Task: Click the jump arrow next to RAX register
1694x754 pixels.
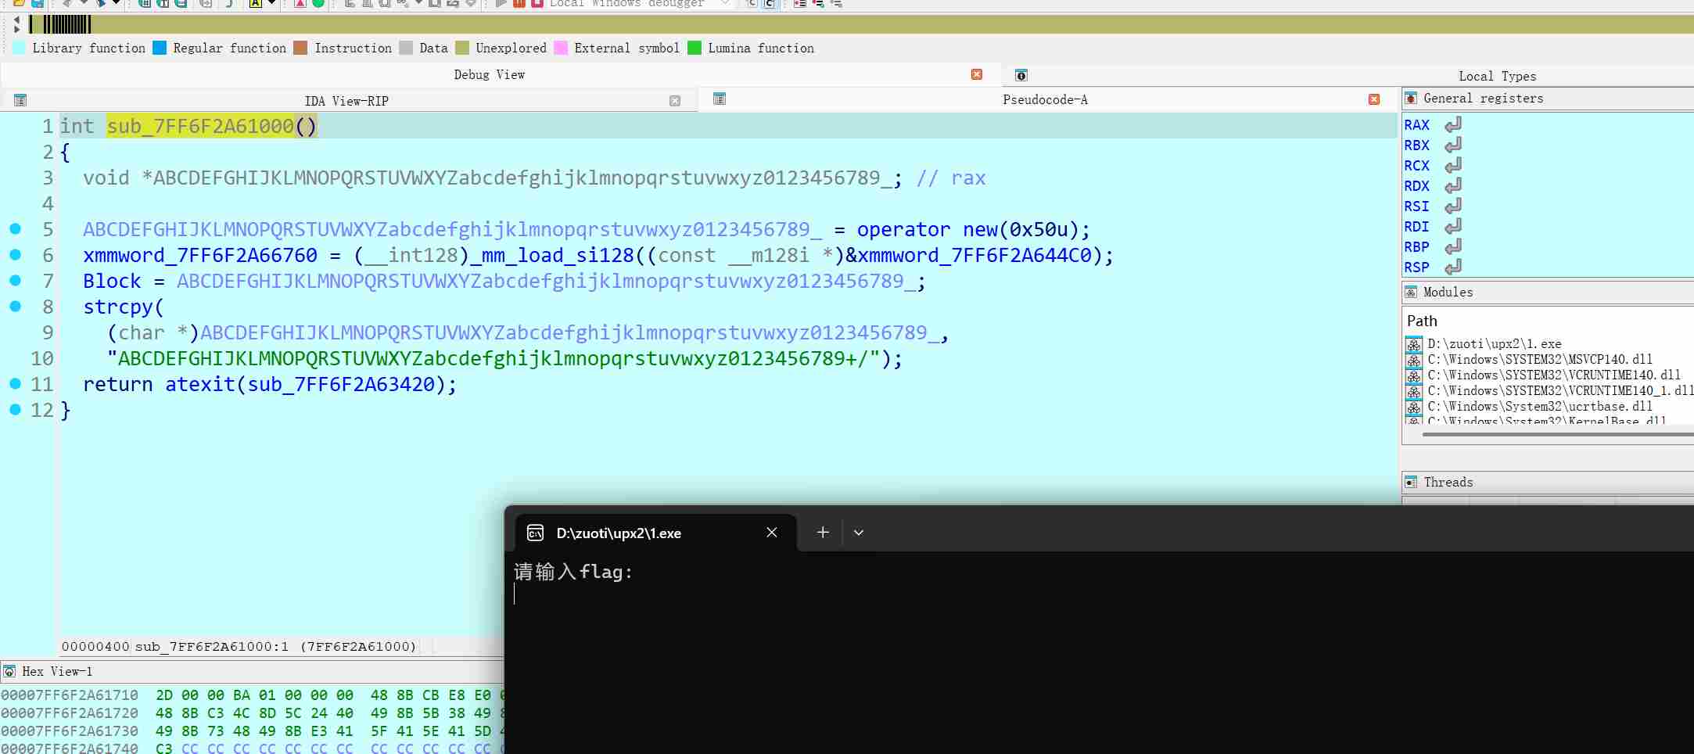Action: click(1452, 125)
